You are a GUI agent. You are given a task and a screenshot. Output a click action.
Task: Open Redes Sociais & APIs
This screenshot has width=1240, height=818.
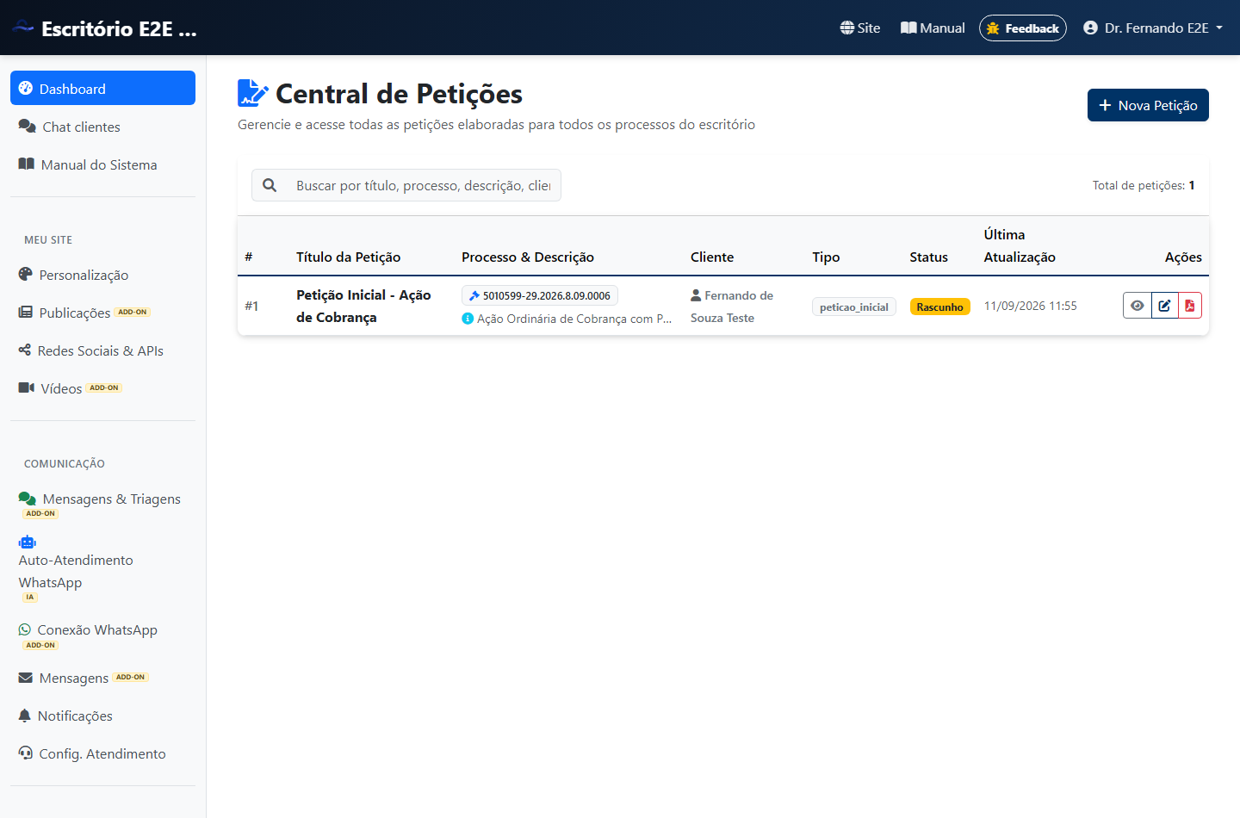[x=102, y=350]
